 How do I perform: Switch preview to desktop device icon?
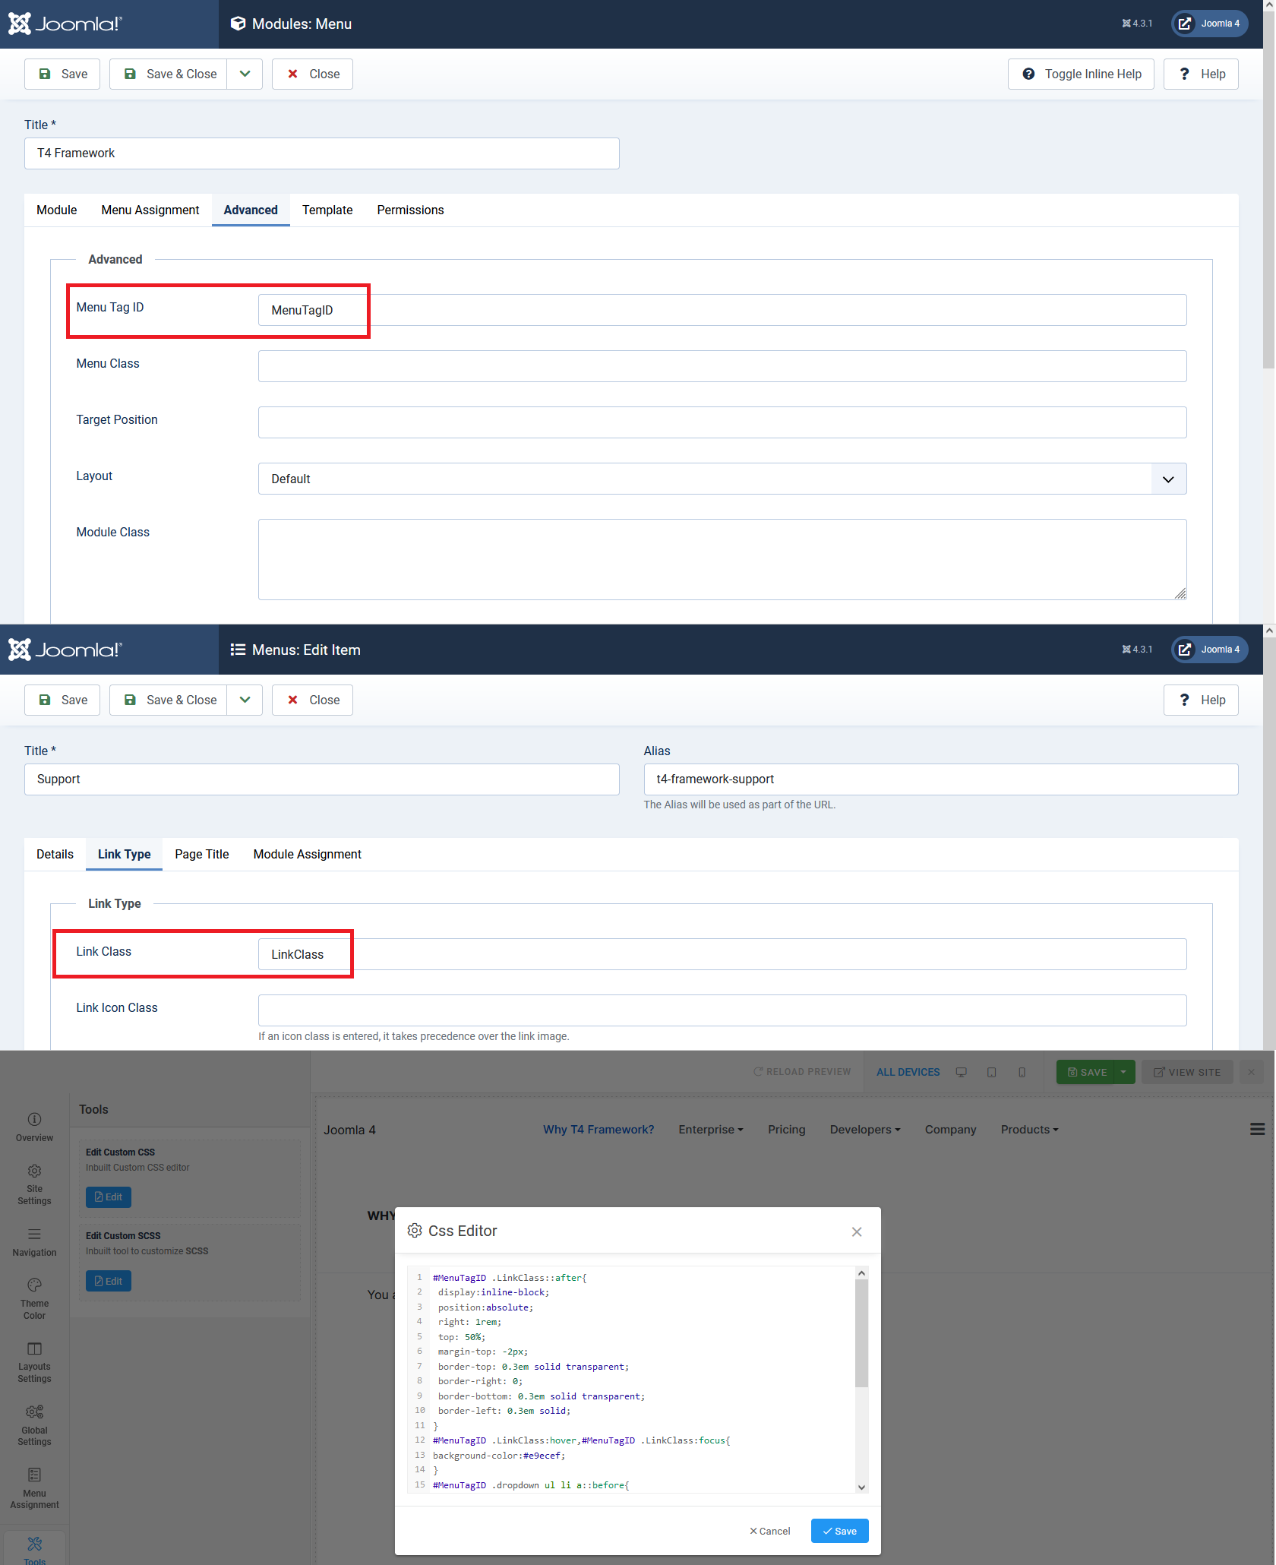(962, 1072)
